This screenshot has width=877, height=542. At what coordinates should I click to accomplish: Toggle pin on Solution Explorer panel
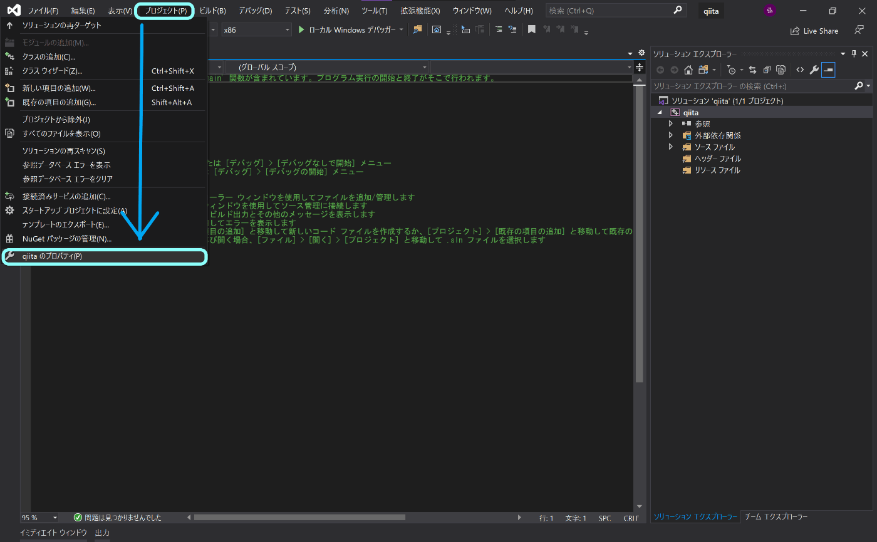tap(854, 54)
